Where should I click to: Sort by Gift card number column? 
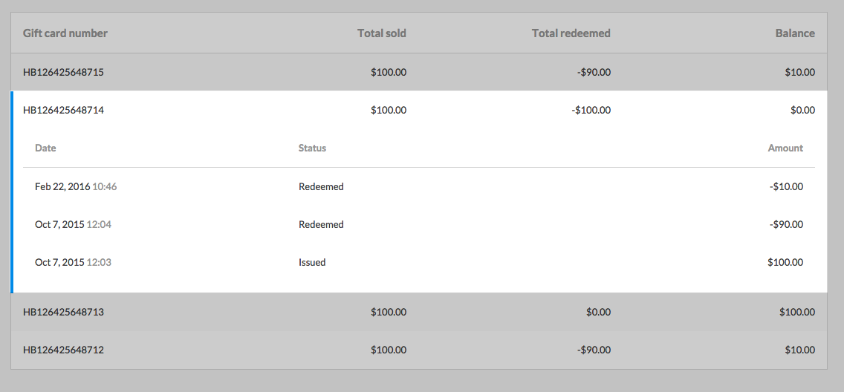tap(65, 33)
